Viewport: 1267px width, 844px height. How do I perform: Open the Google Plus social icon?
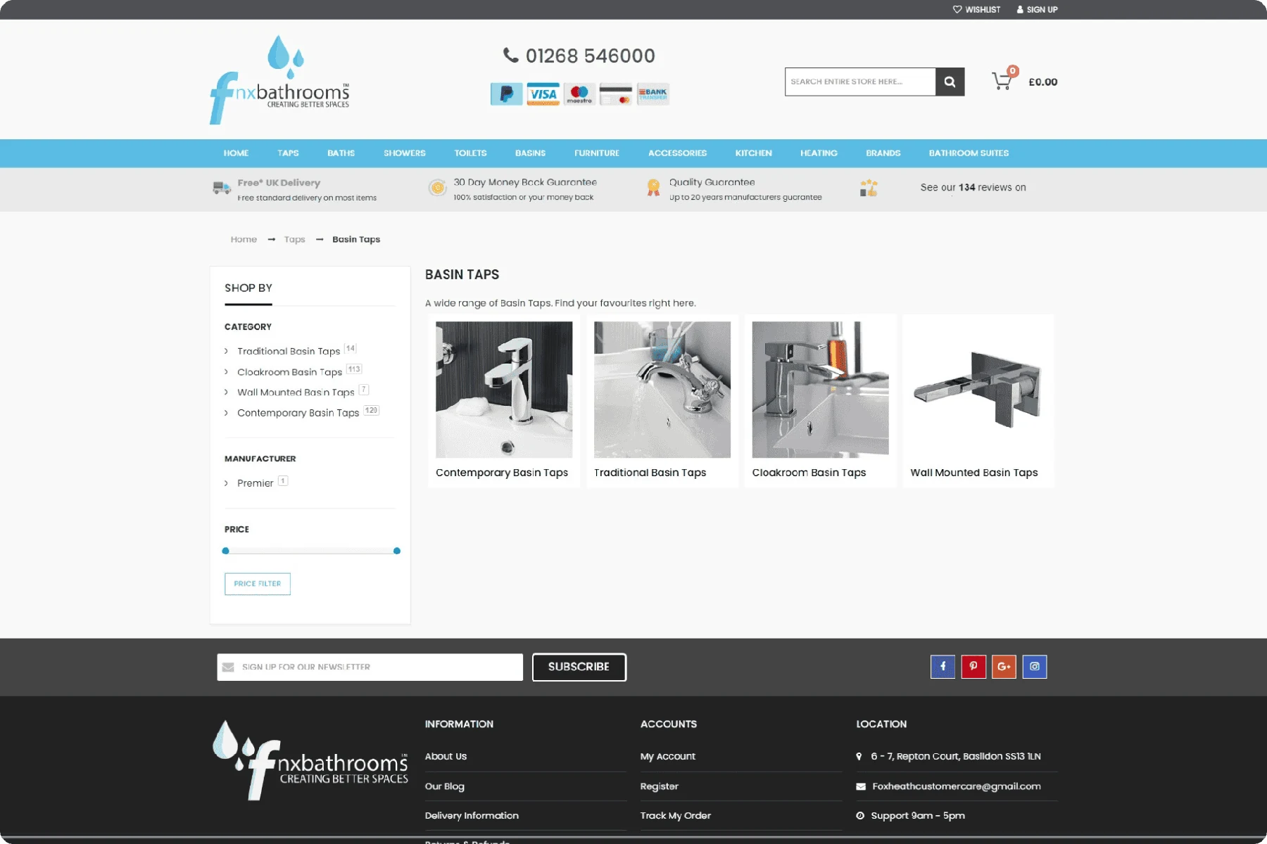tap(1004, 667)
